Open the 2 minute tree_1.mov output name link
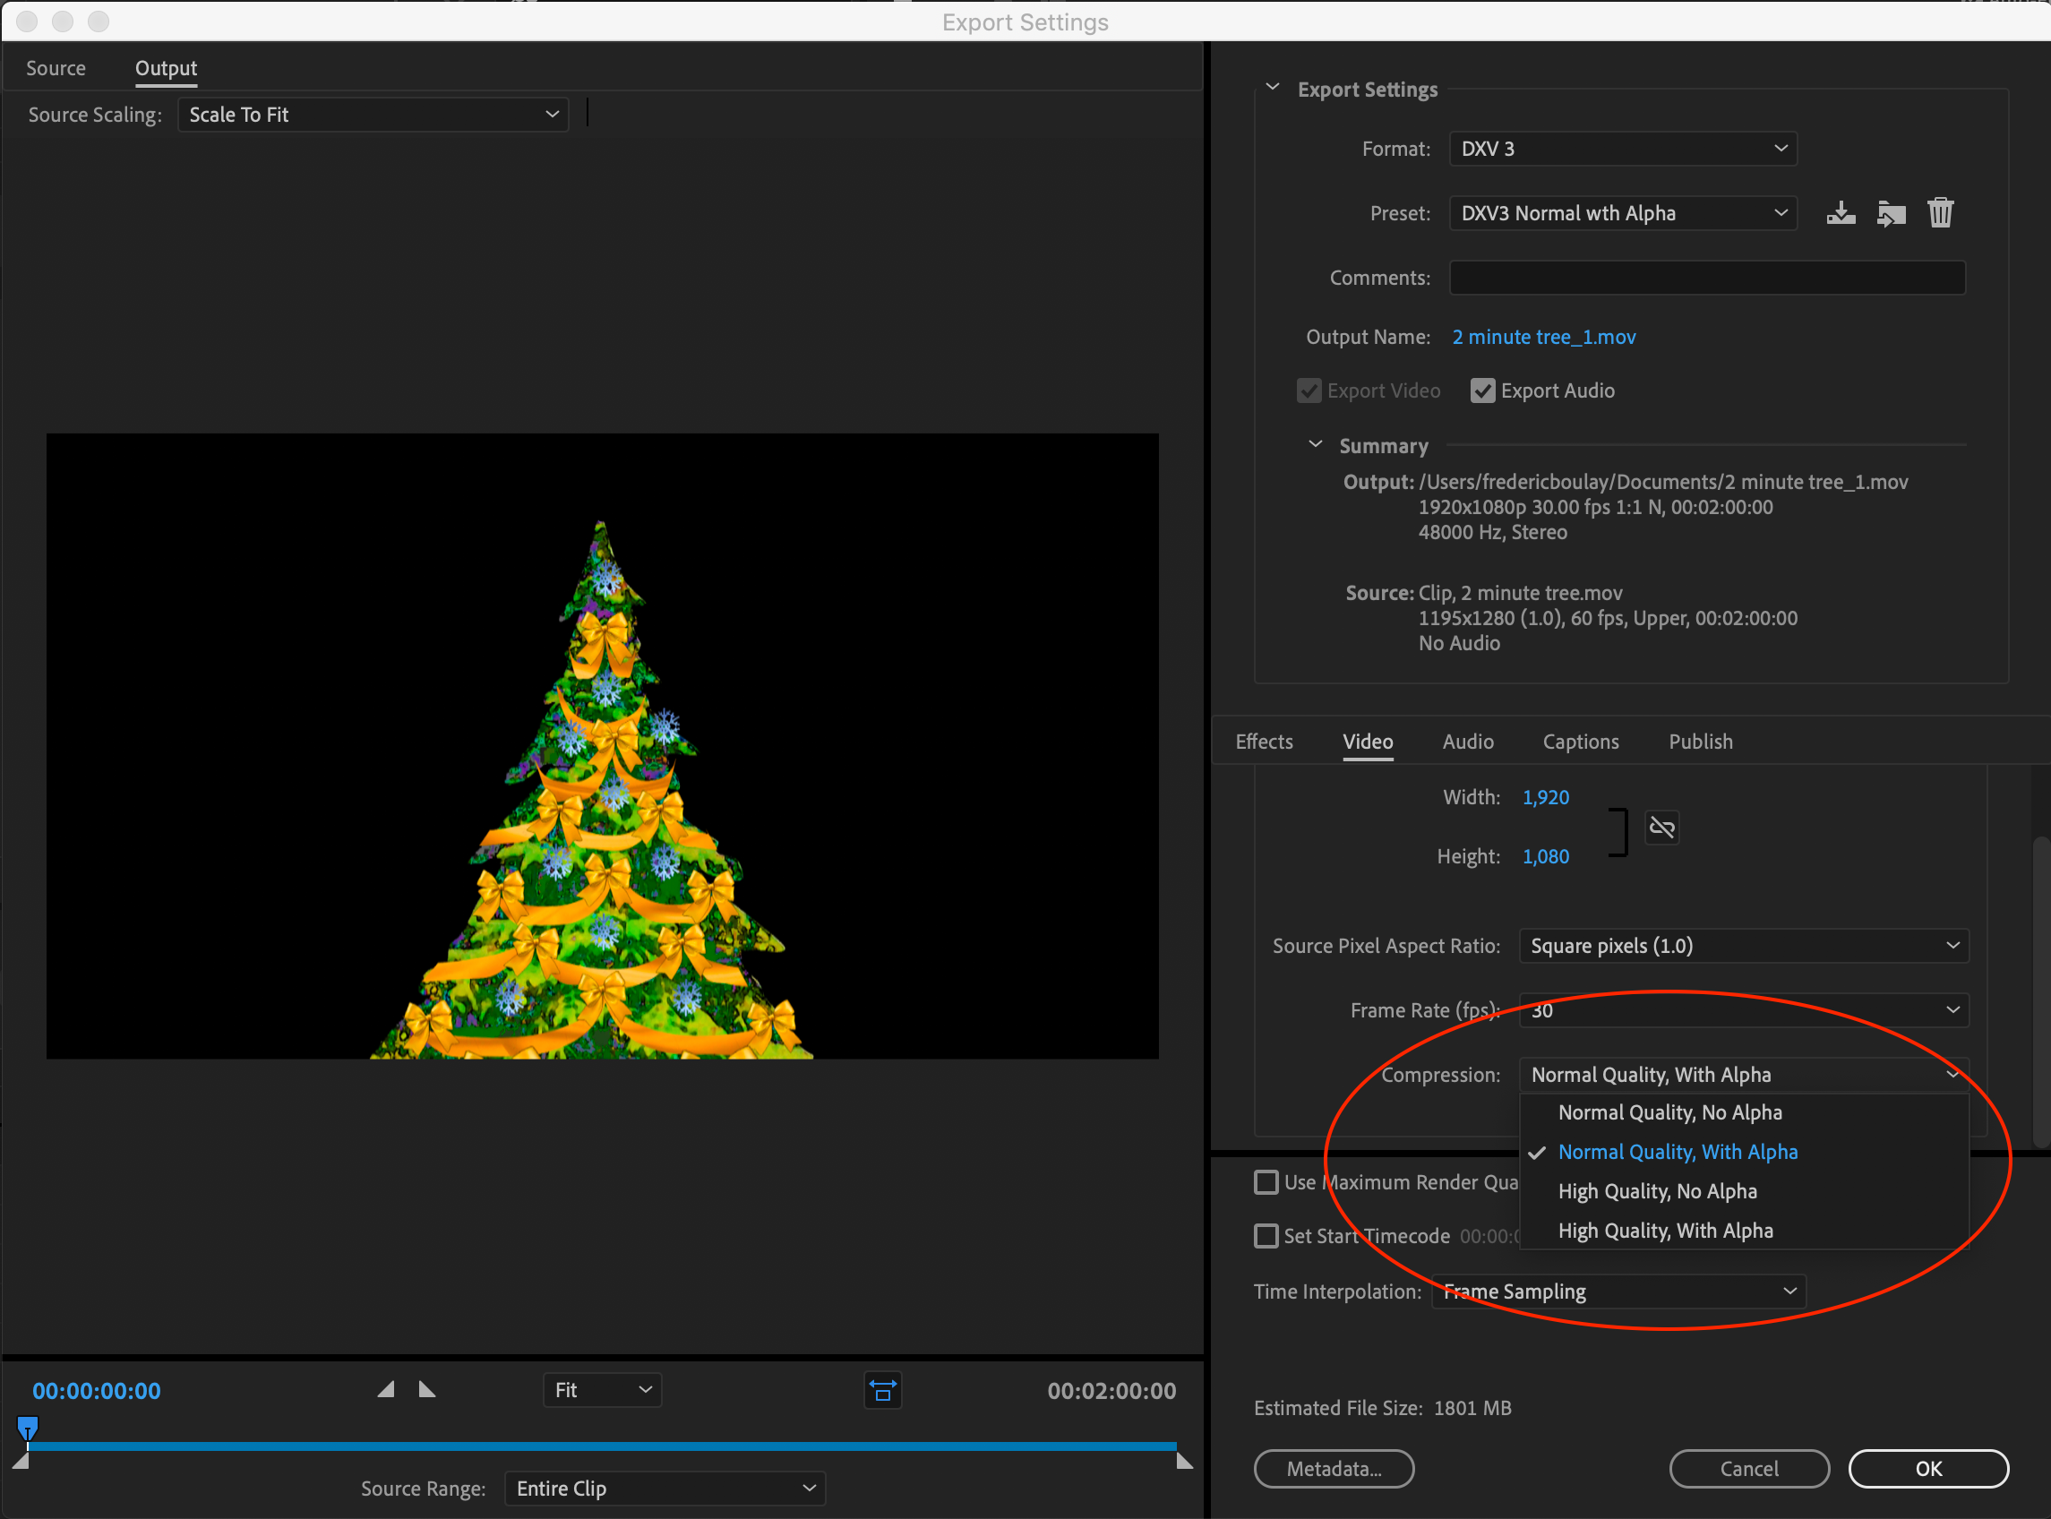The image size is (2051, 1519). pos(1543,338)
